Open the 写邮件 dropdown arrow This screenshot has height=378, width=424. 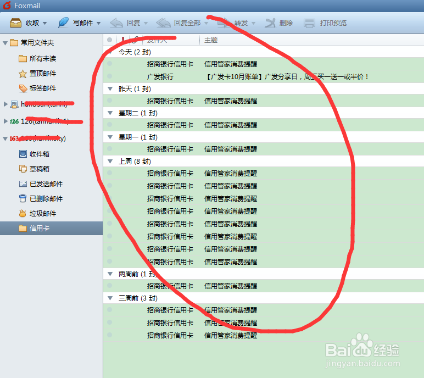pos(98,23)
